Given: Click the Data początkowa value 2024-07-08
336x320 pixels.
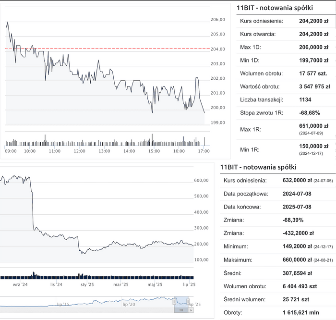Looking at the screenshot, I should [x=297, y=194].
